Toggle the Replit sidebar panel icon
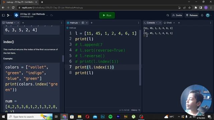This screenshot has width=214, height=120. pos(3,15)
